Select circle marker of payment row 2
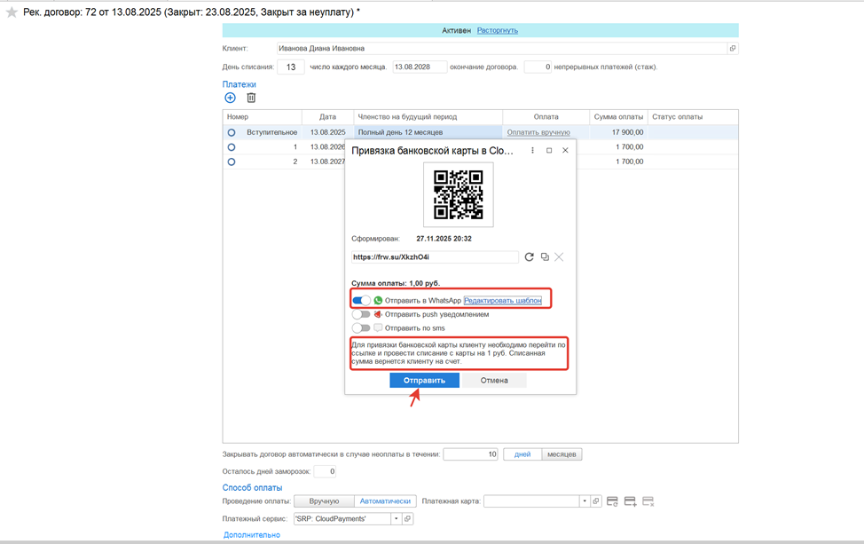Screen dimensions: 864x544 click(232, 162)
